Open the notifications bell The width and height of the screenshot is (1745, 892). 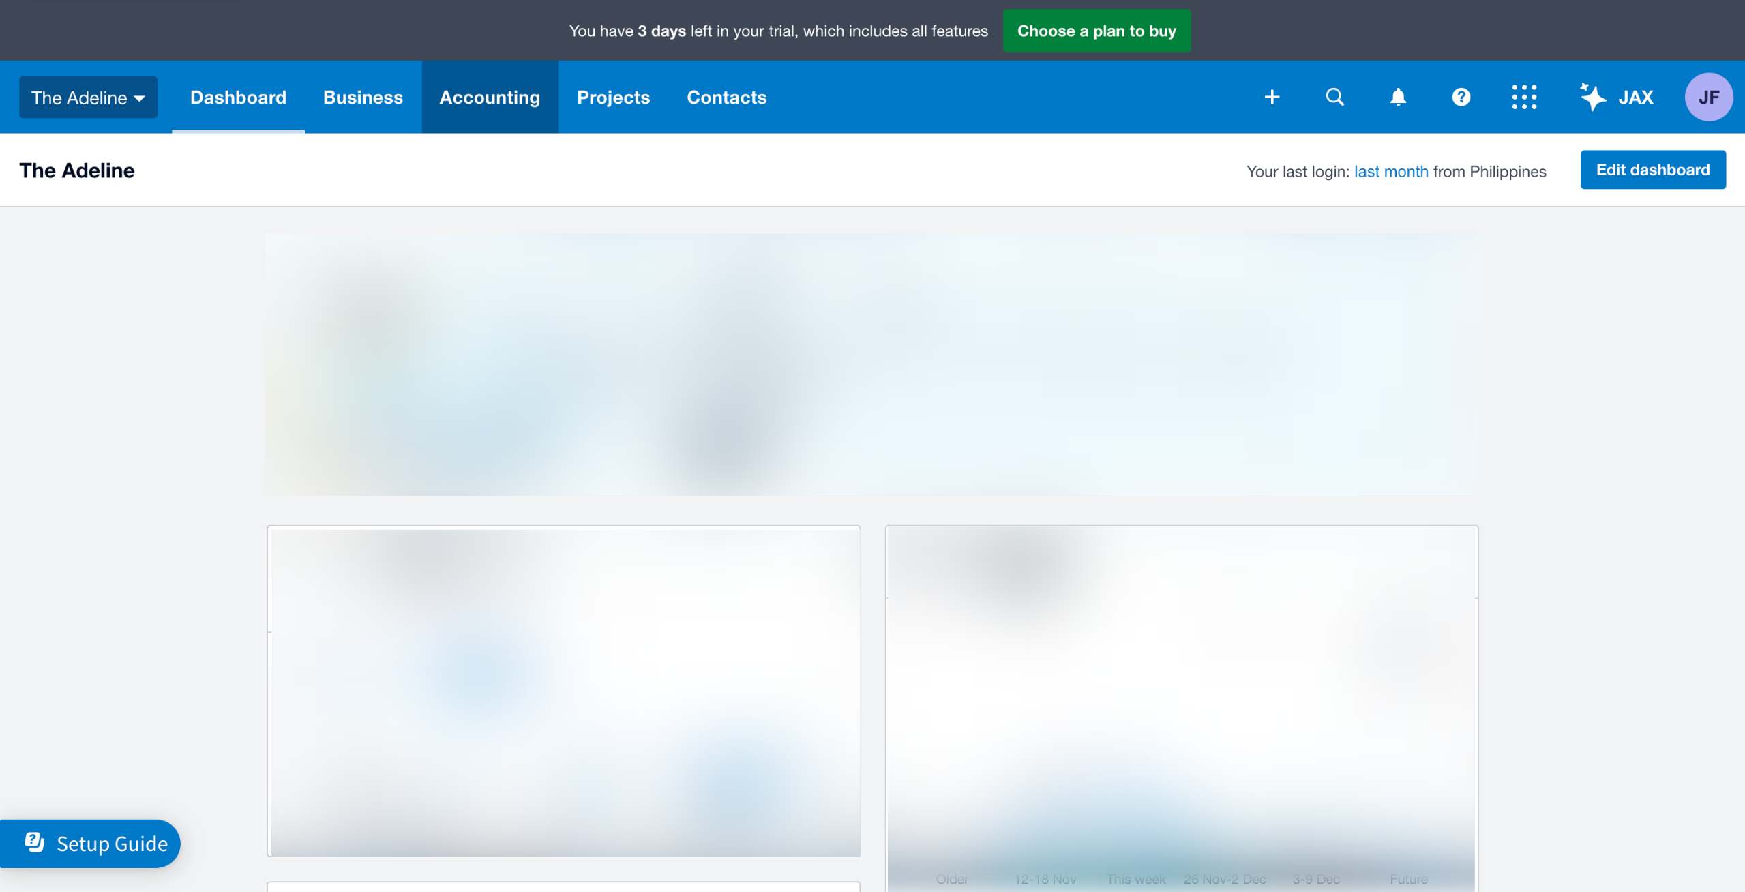(x=1398, y=98)
